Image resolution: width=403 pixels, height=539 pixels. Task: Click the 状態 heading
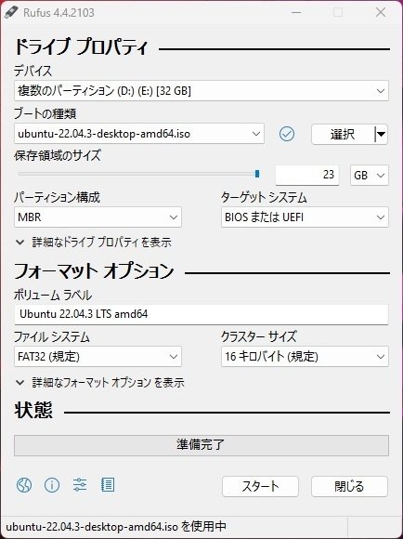click(33, 410)
